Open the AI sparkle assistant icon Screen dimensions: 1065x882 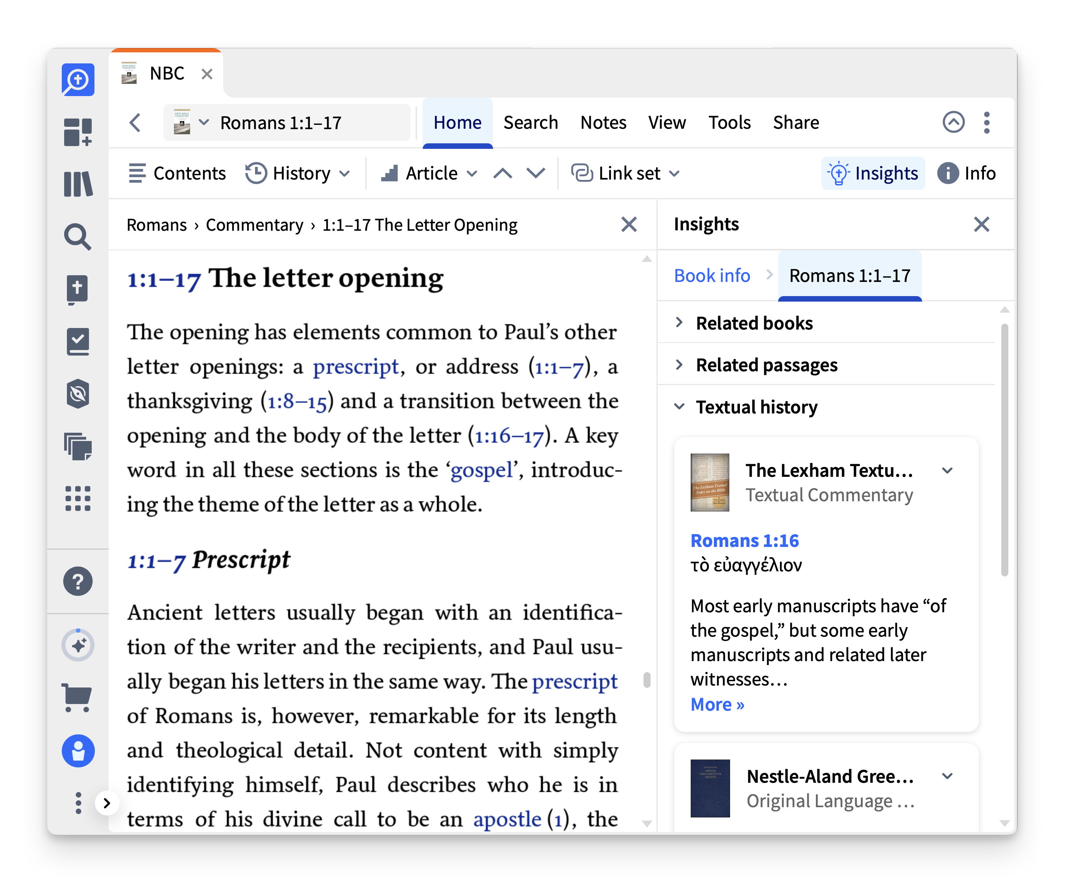78,645
